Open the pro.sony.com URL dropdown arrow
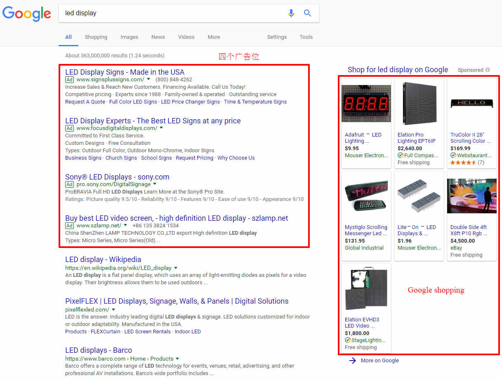The width and height of the screenshot is (502, 380). [155, 184]
